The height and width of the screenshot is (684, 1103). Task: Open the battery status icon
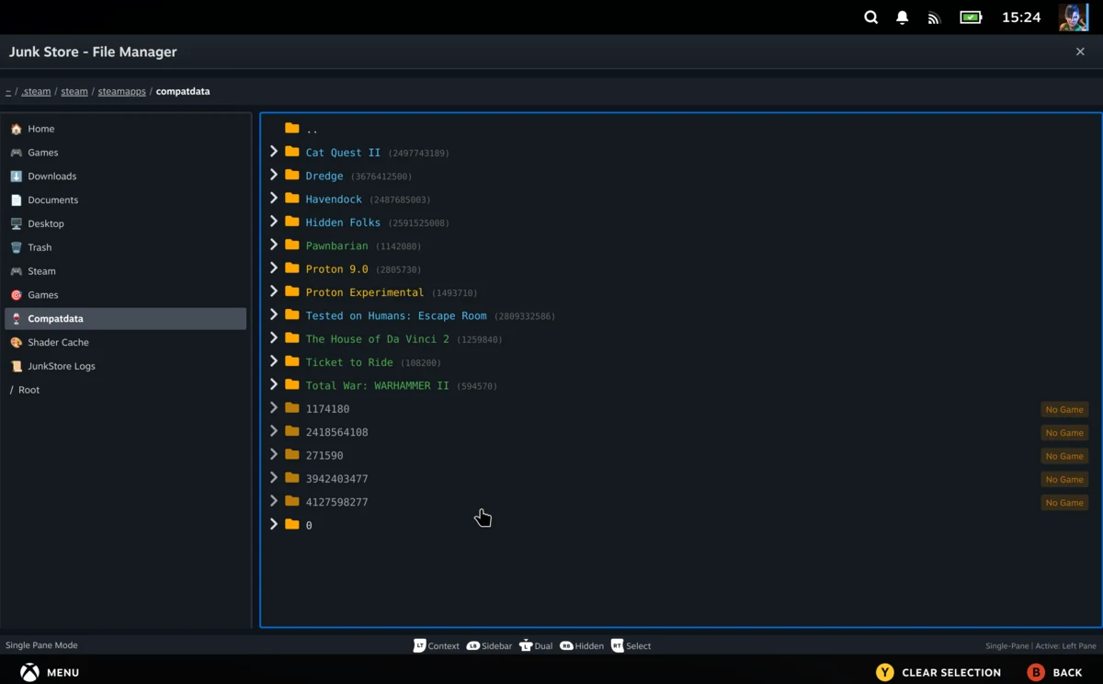(971, 17)
